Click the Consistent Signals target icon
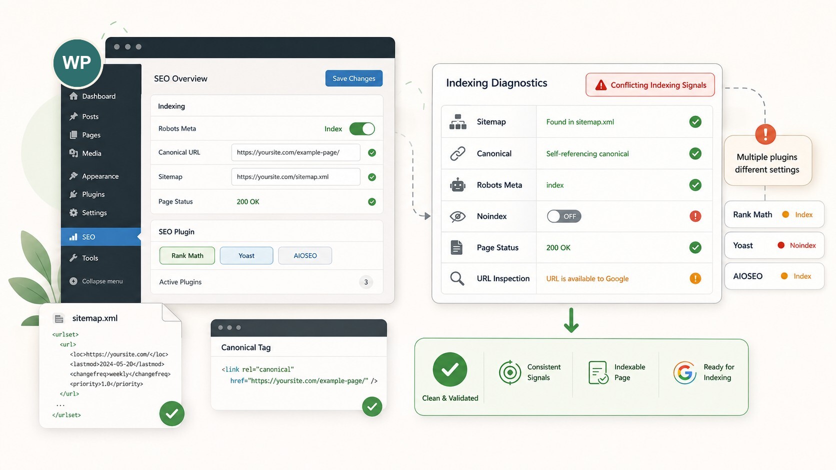Viewport: 836px width, 470px height. coord(510,373)
